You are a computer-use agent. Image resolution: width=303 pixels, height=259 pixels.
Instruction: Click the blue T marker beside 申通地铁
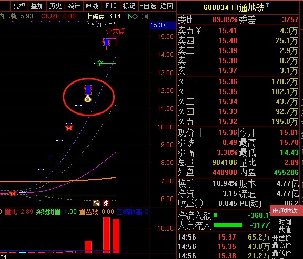coord(267,5)
